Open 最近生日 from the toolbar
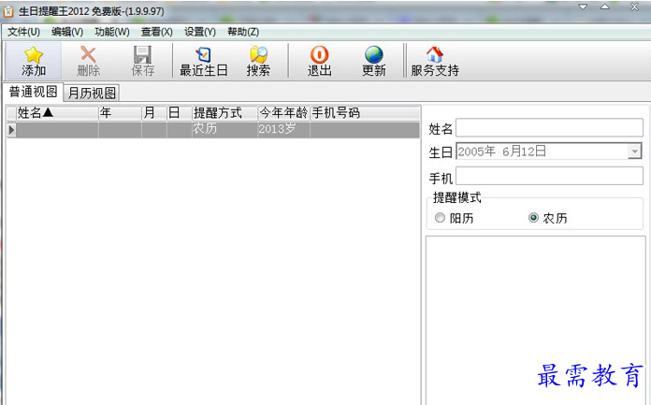651x405 pixels. tap(204, 61)
